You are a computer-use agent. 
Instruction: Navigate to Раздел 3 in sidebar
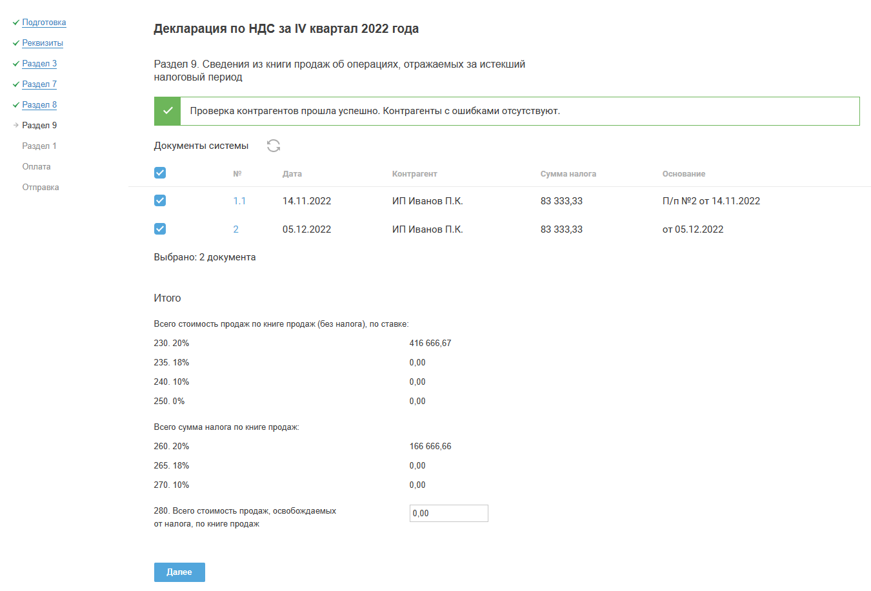pyautogui.click(x=39, y=64)
